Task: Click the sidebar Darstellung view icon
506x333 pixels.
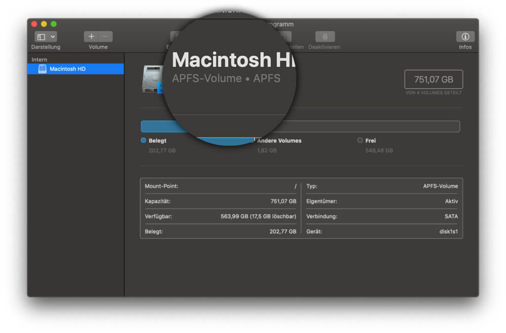Action: point(41,37)
